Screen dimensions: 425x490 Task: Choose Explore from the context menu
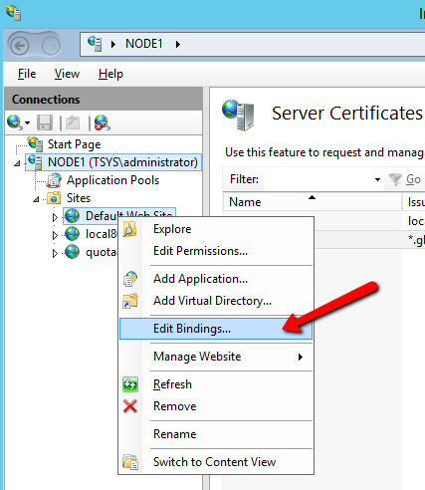tap(216, 229)
